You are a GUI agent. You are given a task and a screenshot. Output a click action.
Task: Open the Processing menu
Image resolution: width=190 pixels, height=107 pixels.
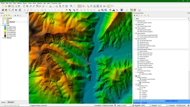click(x=54, y=3)
